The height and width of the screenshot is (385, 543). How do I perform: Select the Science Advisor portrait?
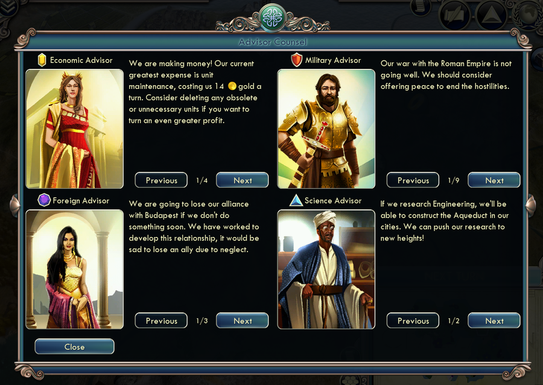[326, 270]
